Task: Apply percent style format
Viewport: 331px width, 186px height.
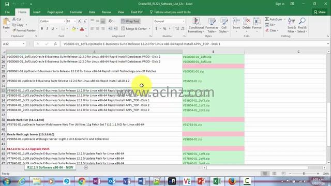Action: pyautogui.click(x=164, y=29)
